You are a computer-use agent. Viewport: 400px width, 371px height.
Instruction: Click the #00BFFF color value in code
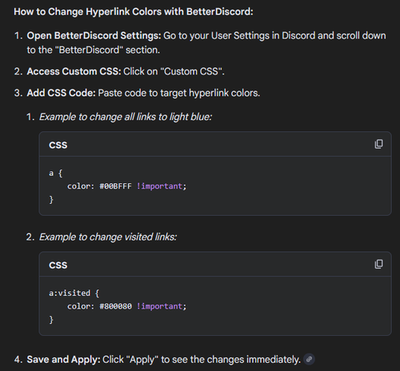pyautogui.click(x=115, y=186)
